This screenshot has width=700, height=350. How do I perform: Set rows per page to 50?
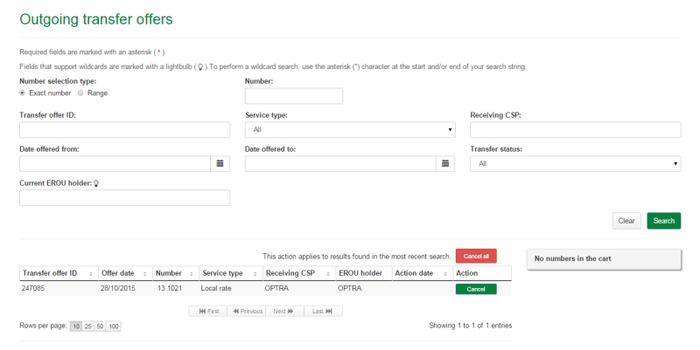[100, 326]
